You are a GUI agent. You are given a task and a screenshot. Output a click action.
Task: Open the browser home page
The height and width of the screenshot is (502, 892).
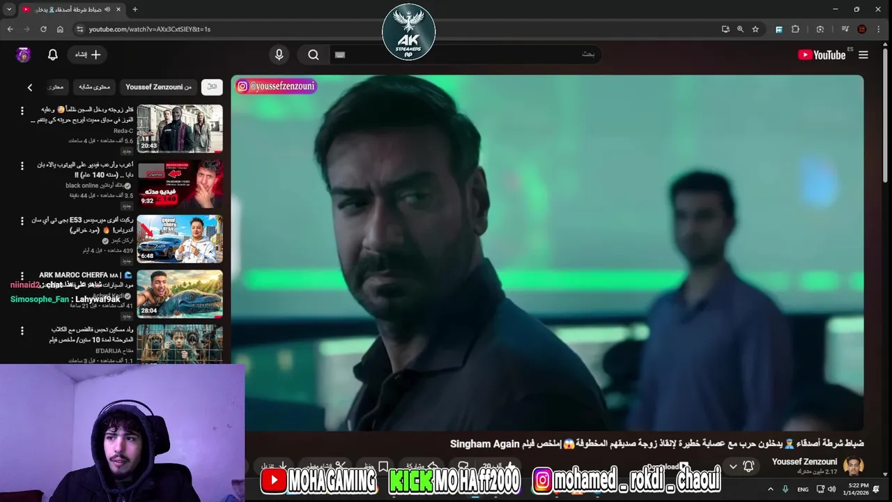click(x=60, y=29)
